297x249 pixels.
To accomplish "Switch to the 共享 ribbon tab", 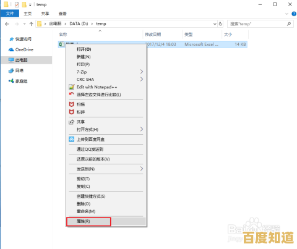I will point(45,14).
